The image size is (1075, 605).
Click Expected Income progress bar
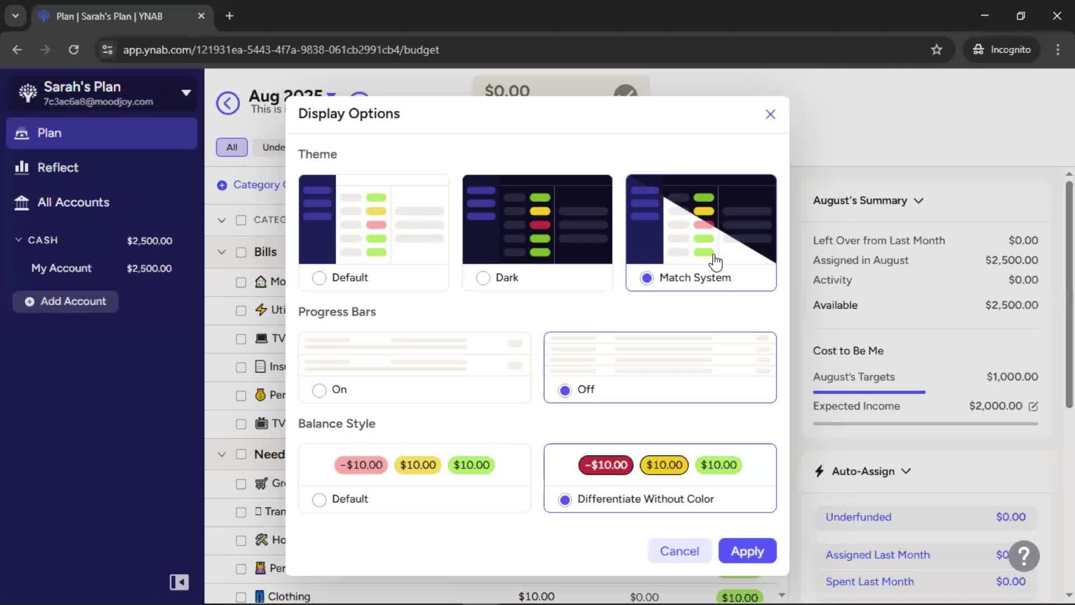pyautogui.click(x=925, y=424)
